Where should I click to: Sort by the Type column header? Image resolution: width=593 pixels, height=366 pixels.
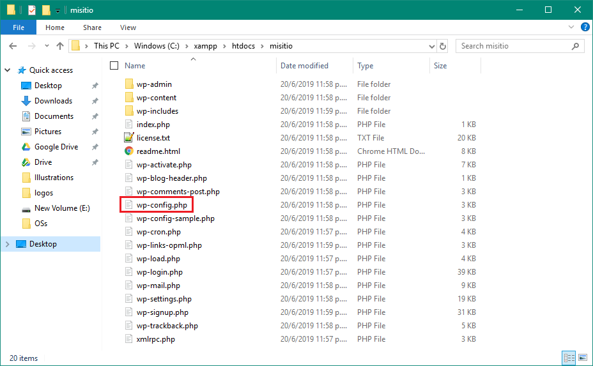[365, 65]
